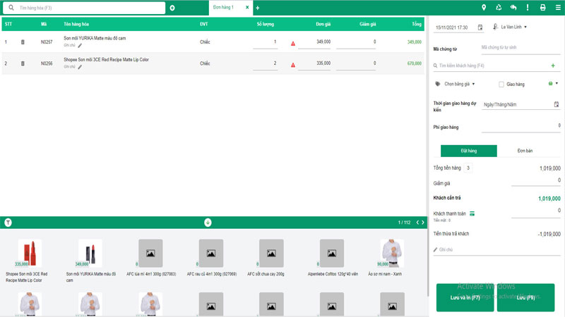Click the Mã chứng từ input field
Screen dimensions: 565x317
click(521, 47)
